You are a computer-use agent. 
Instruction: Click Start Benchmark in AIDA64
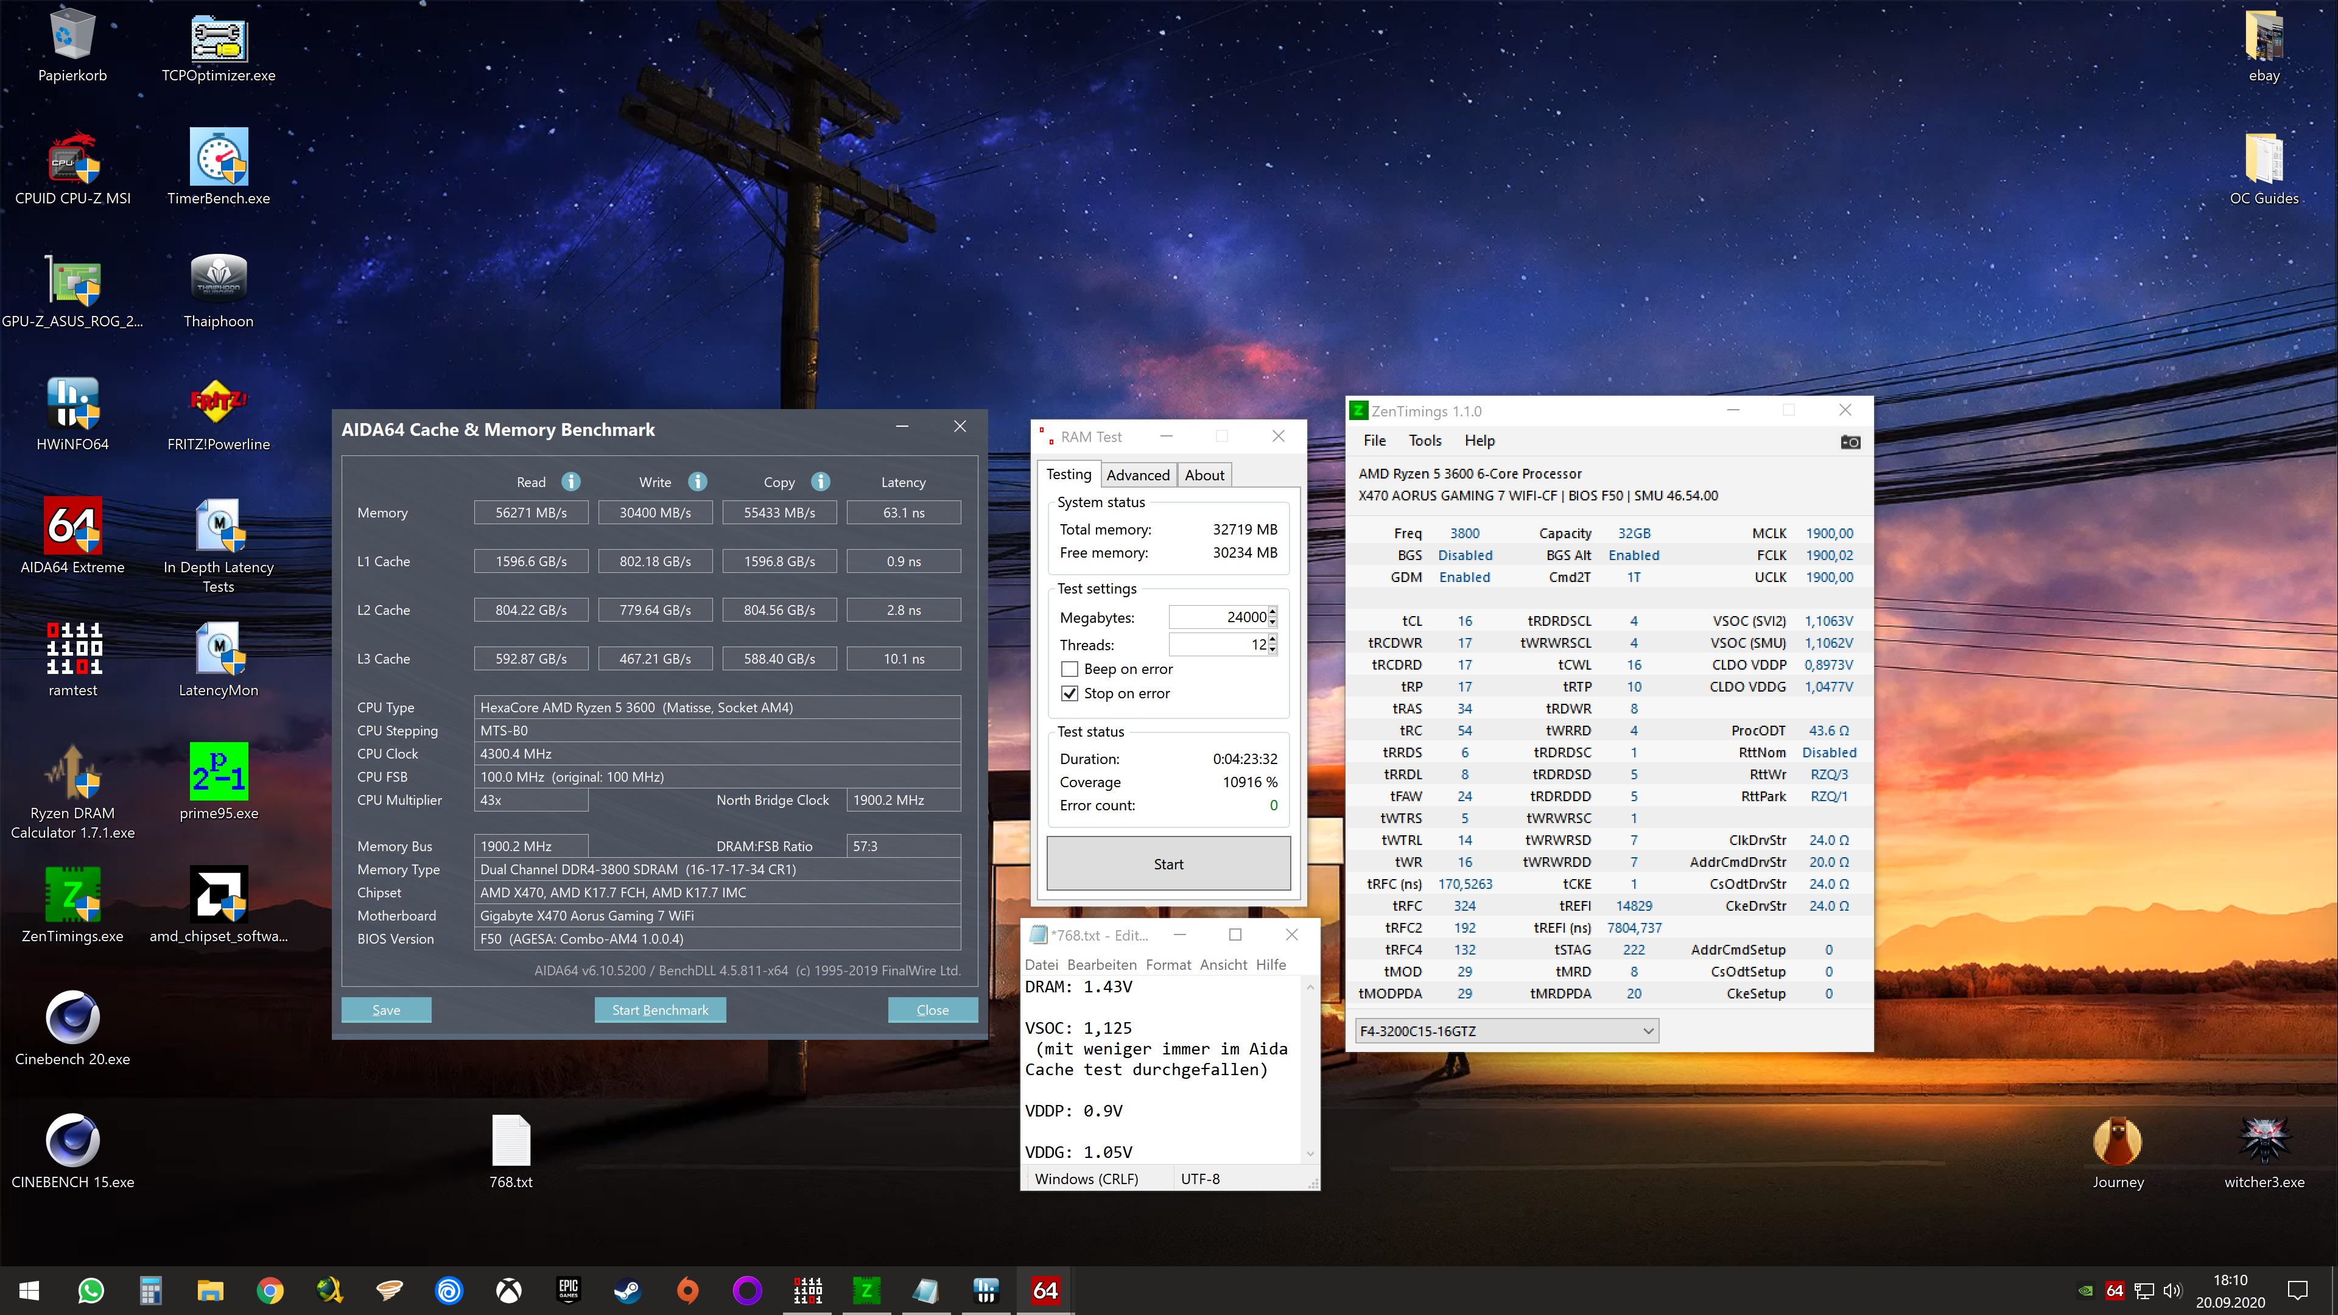pos(660,1009)
